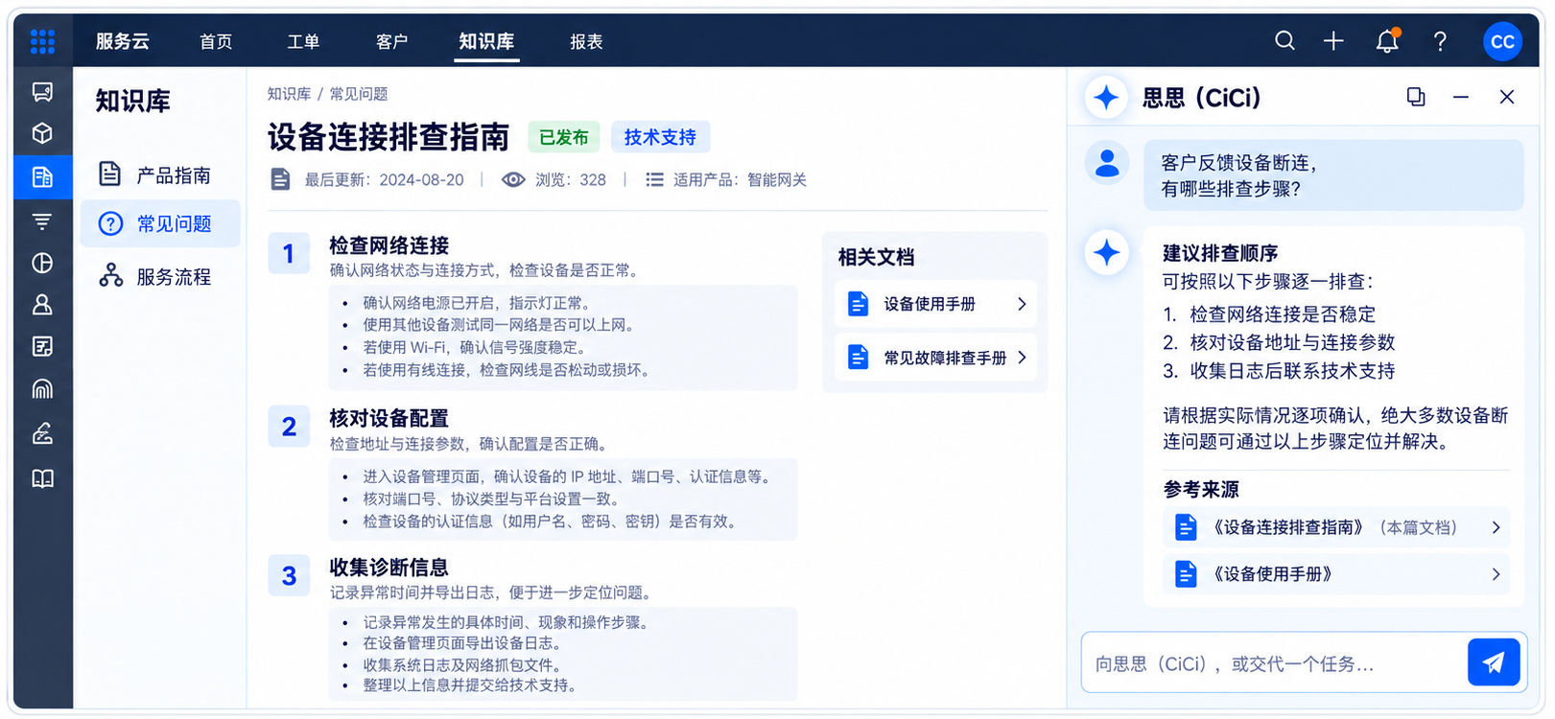
Task: Select the 知识库 top tab
Action: coord(486,41)
